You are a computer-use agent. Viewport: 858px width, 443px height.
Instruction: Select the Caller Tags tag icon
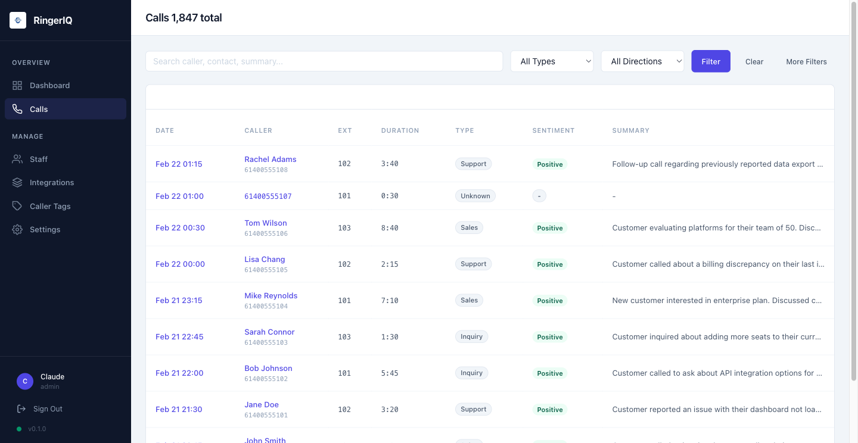[17, 206]
